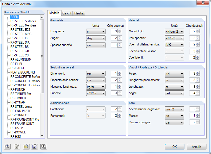Expand the Coeff. di dilataz. termica dropdown
The image size is (211, 154).
tap(174, 45)
